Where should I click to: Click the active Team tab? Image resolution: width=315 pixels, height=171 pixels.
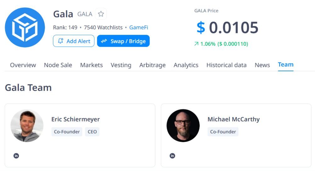[x=285, y=65]
